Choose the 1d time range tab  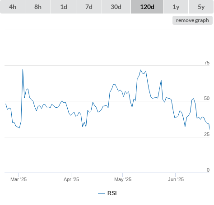coord(64,7)
